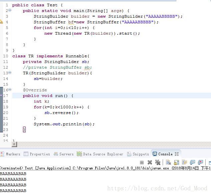
Task: Toggle Show Console When Standard Out Changes
Action: coord(192,162)
